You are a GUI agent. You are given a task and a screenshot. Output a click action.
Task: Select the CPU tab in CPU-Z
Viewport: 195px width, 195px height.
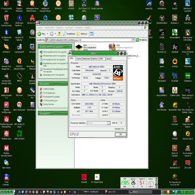pos(72,58)
